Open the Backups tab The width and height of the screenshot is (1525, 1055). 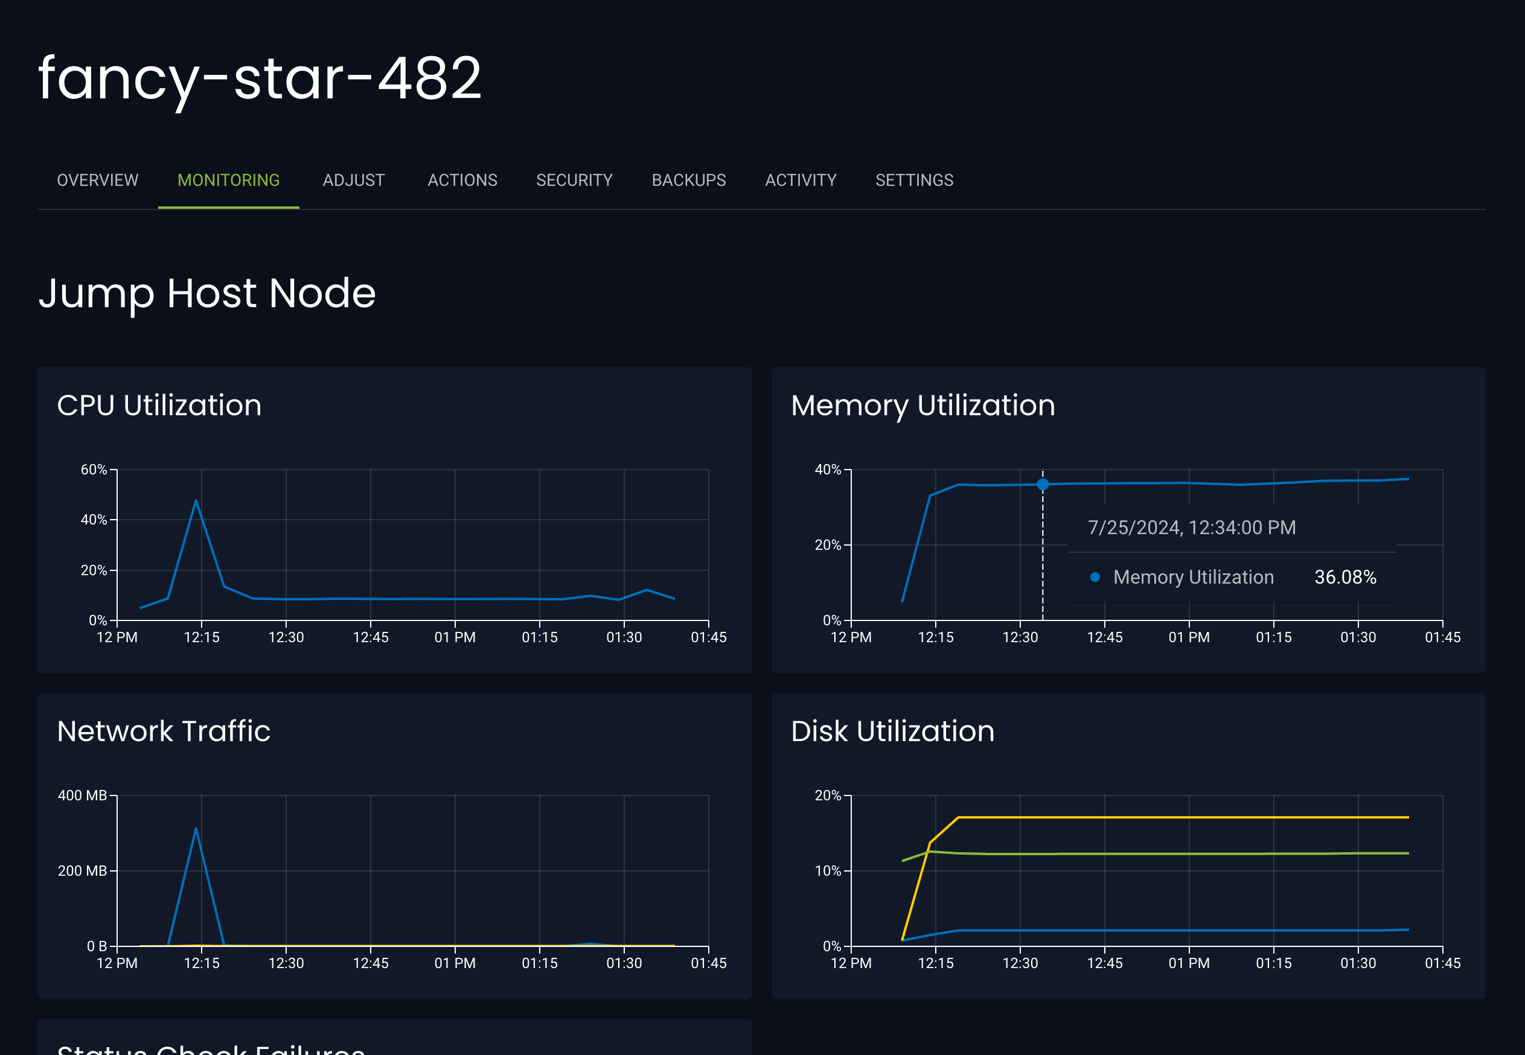(x=688, y=180)
